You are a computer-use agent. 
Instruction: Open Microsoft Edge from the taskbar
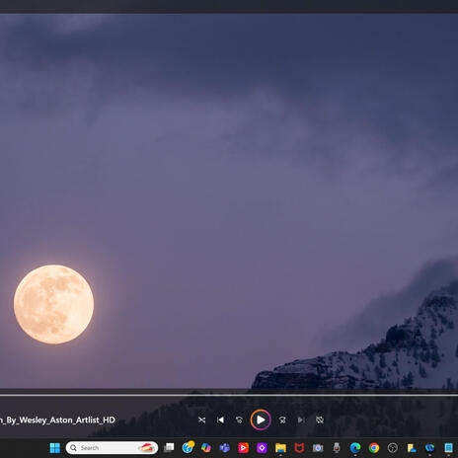point(355,448)
